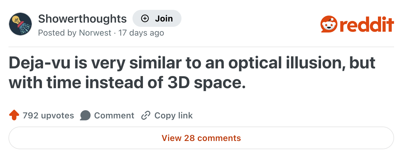Click the 792 upvotes count

point(48,115)
